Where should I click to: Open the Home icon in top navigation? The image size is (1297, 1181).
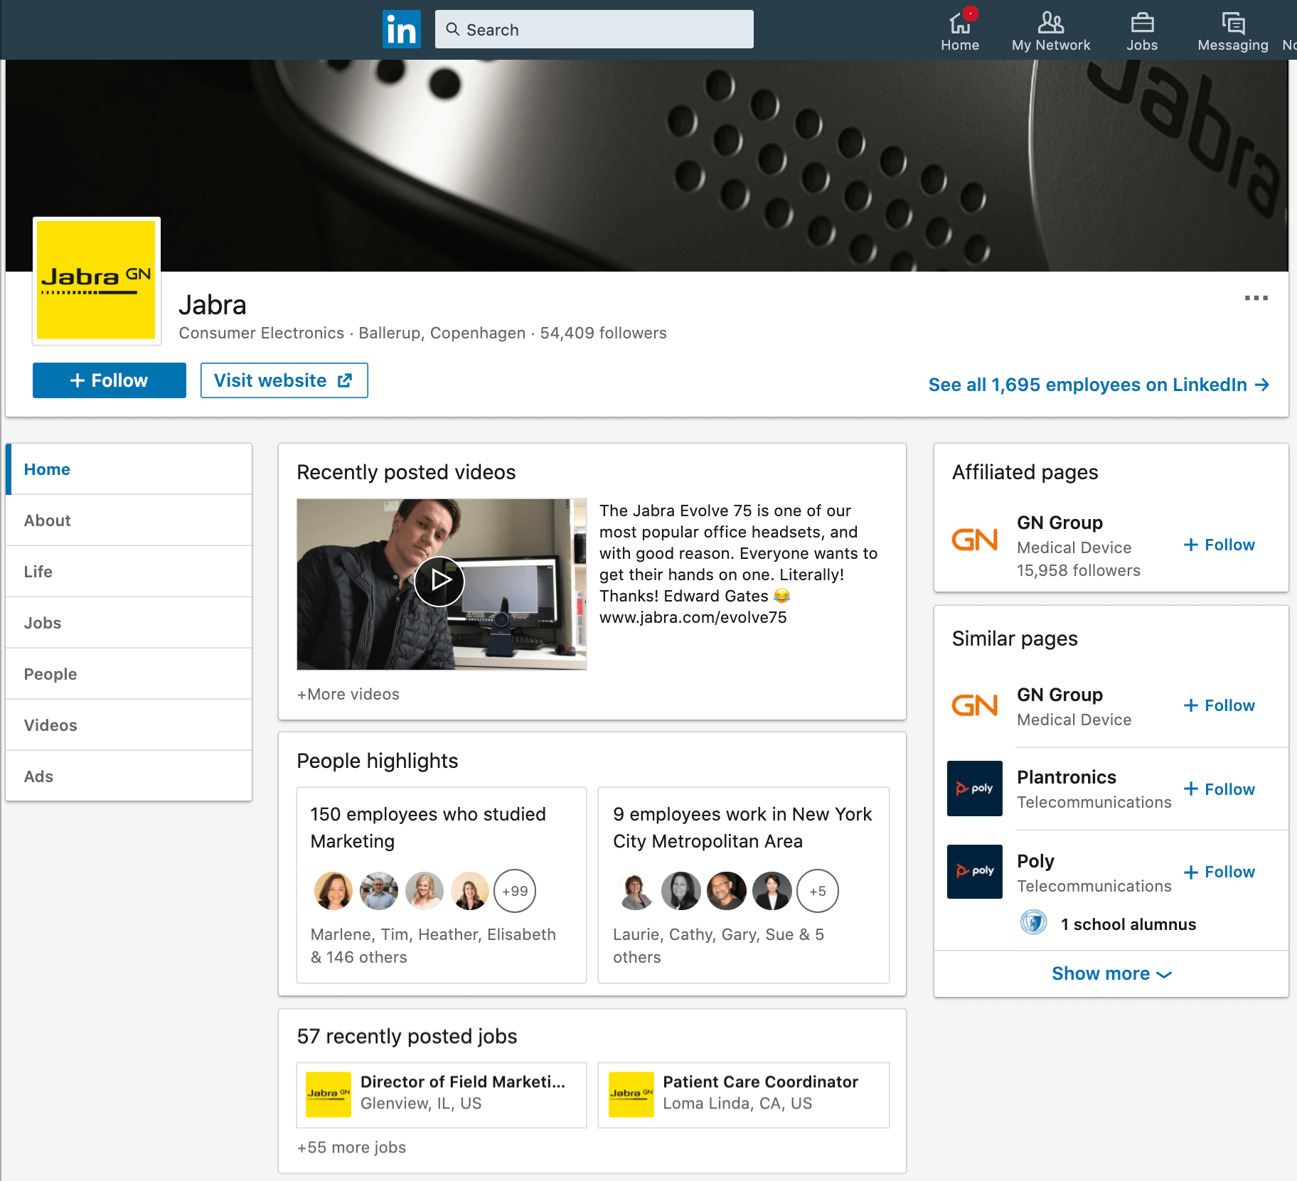[x=959, y=28]
